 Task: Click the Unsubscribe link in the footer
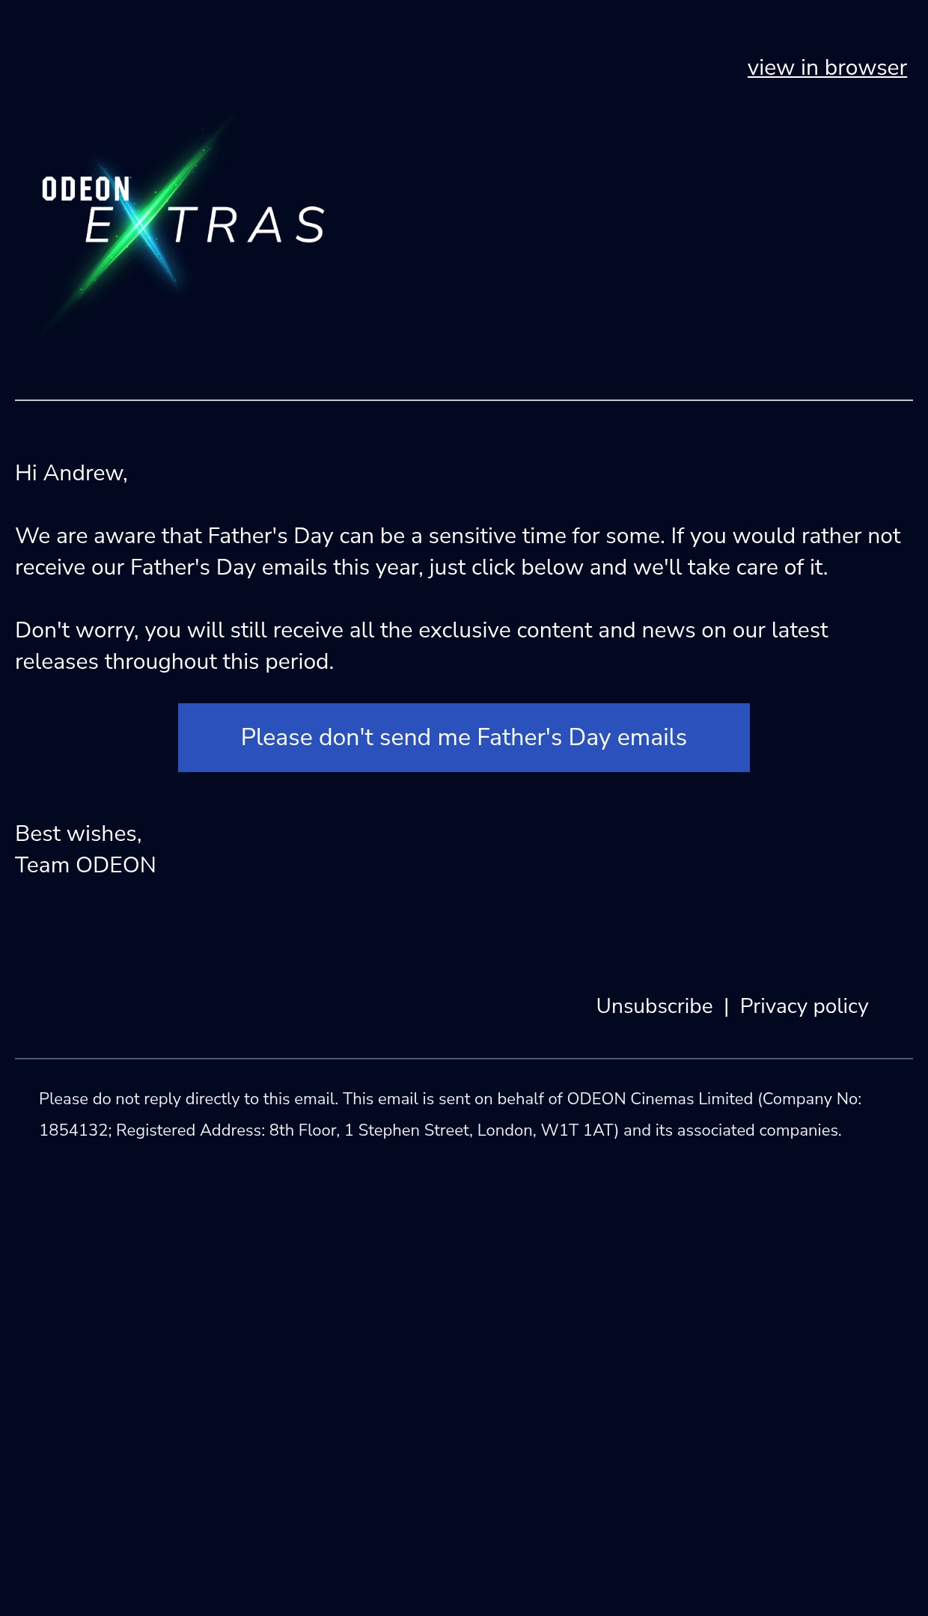(x=654, y=1006)
